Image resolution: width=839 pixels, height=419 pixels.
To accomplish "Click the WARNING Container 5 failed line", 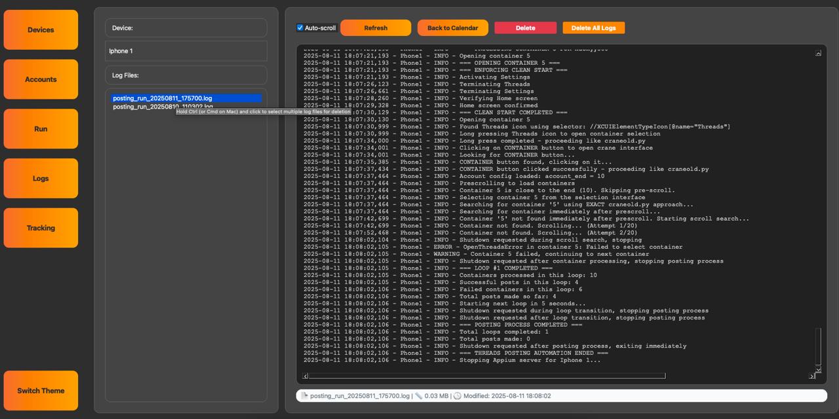I will 477,254.
